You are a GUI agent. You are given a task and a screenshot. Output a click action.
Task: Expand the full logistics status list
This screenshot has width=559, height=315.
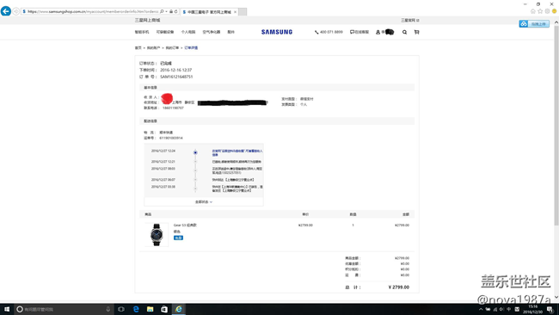[204, 202]
